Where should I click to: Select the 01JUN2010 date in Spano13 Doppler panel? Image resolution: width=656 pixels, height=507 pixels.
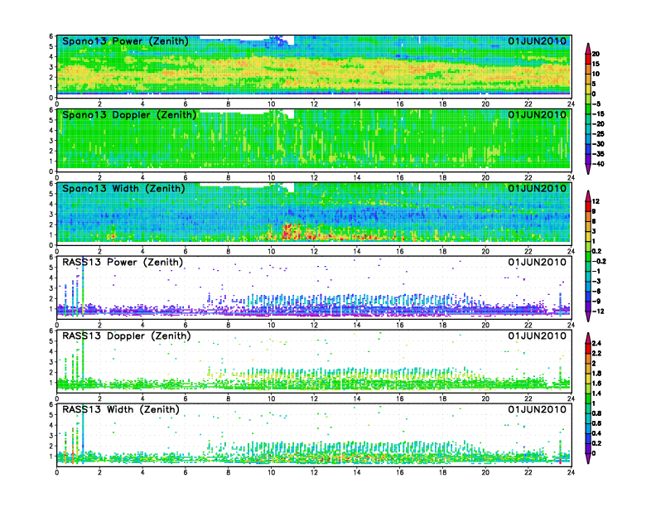click(538, 114)
